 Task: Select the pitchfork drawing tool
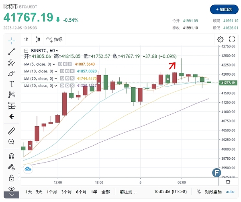pyautogui.click(x=12, y=62)
